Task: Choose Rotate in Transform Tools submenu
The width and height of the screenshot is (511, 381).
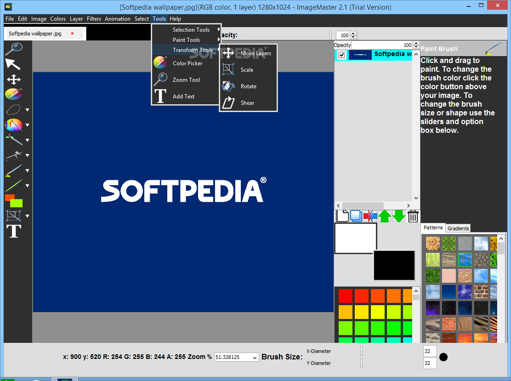Action: coord(248,86)
